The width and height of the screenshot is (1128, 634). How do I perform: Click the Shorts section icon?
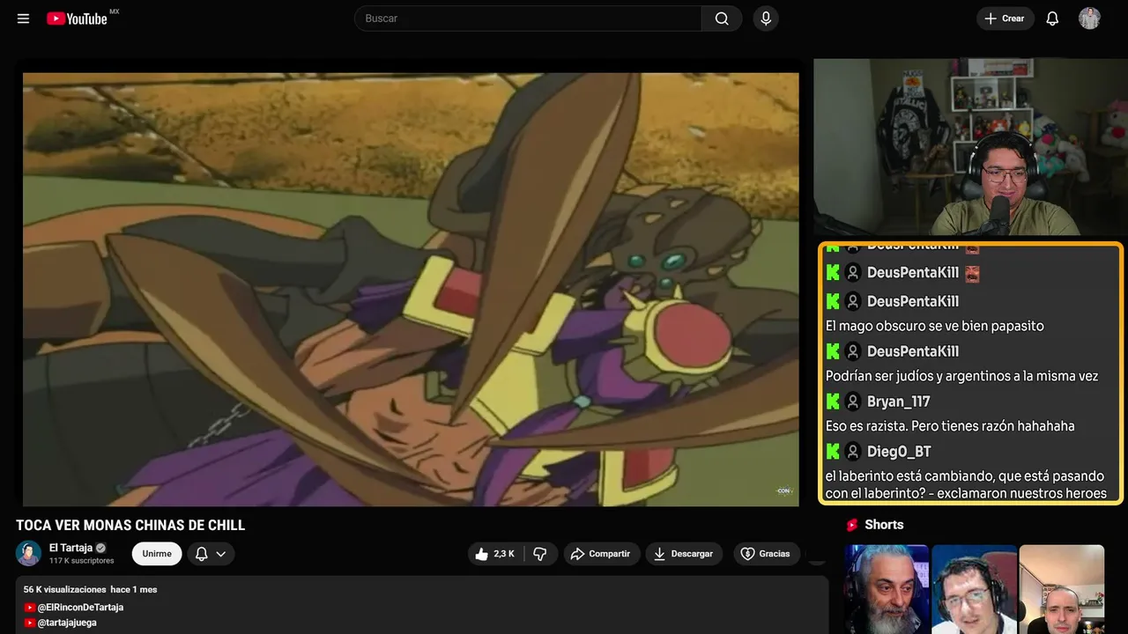(x=852, y=525)
